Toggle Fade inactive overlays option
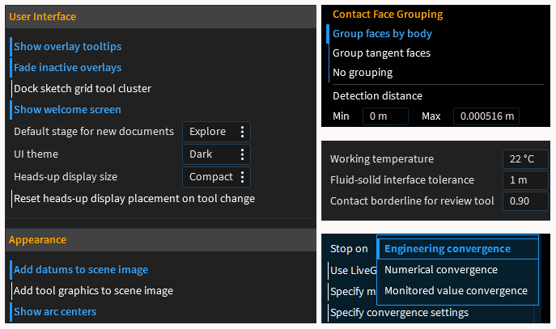The image size is (556, 329). 67,67
